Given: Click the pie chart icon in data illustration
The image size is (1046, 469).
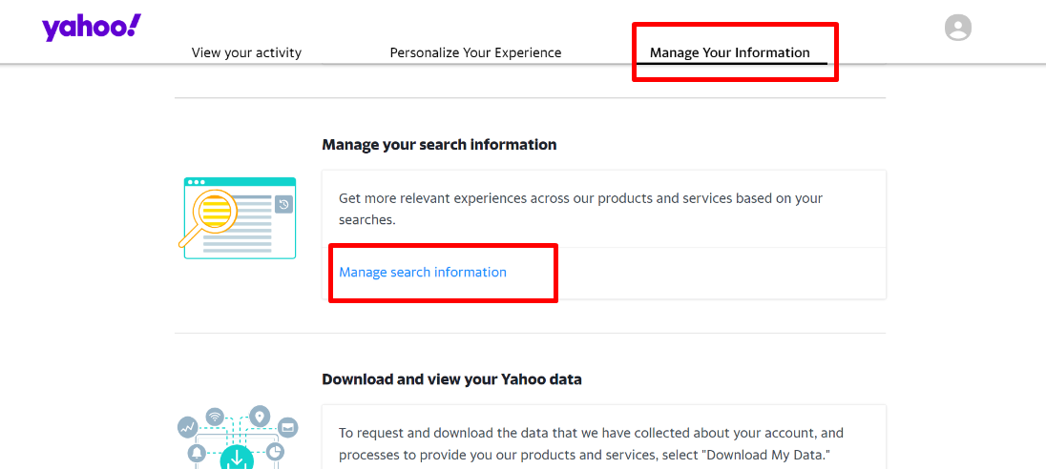Looking at the screenshot, I should (275, 452).
